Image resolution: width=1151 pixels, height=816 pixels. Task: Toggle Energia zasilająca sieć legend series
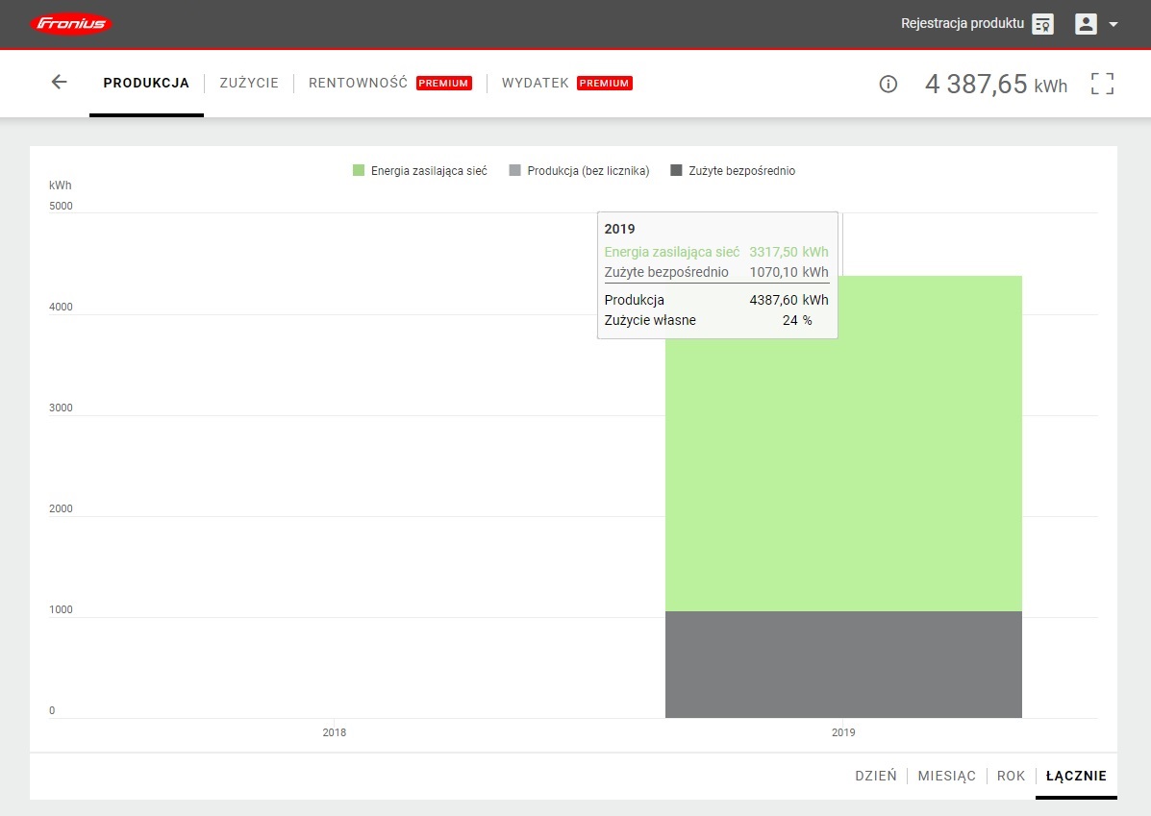(420, 171)
